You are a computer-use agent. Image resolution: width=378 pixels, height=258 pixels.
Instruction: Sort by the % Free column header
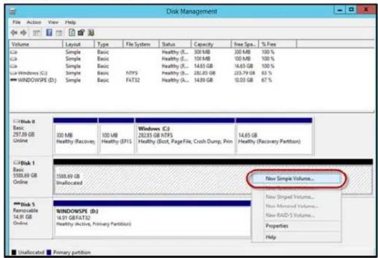click(278, 44)
